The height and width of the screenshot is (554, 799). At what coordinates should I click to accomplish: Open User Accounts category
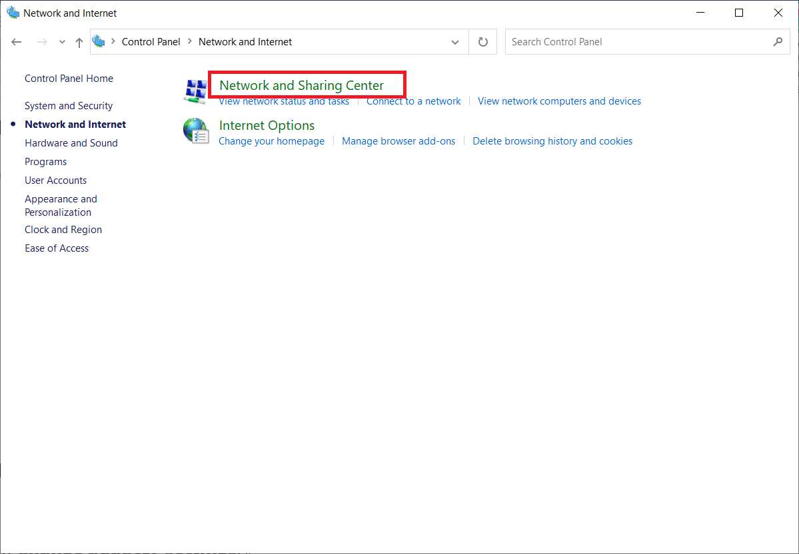55,180
